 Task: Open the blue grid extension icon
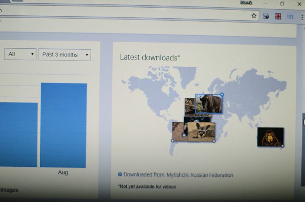tap(290, 17)
